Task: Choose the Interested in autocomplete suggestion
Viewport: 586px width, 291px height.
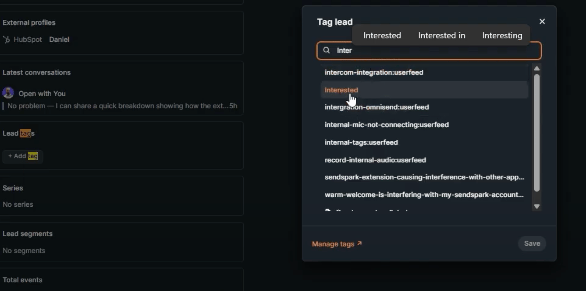Action: pyautogui.click(x=442, y=35)
